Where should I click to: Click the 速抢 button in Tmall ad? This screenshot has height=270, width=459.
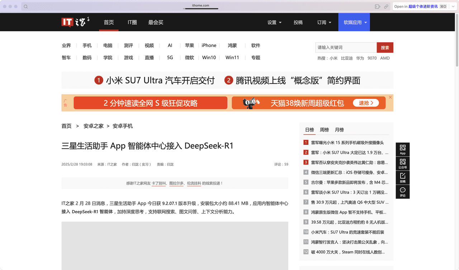coord(366,103)
